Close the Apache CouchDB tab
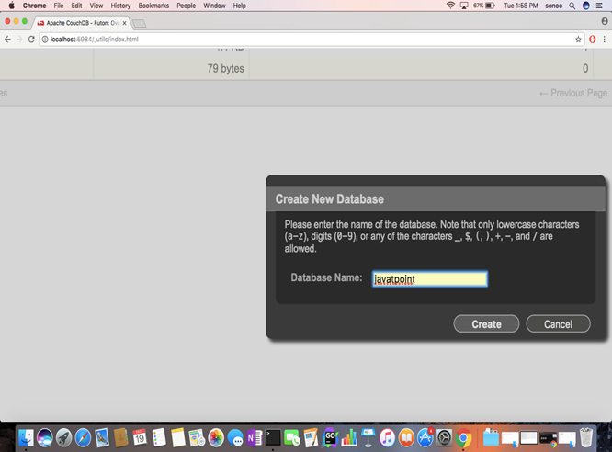This screenshot has height=452, width=612. [124, 23]
